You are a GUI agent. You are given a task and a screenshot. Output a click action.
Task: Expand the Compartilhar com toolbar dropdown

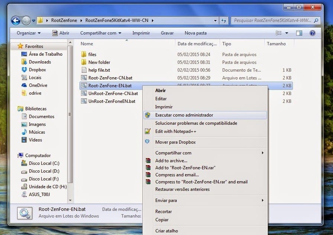click(100, 33)
